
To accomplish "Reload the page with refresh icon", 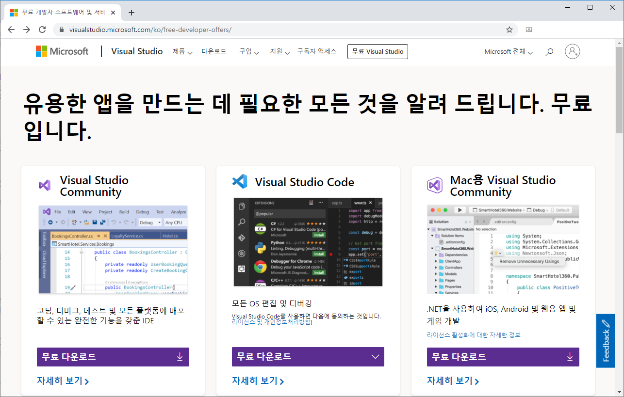I will pyautogui.click(x=42, y=30).
